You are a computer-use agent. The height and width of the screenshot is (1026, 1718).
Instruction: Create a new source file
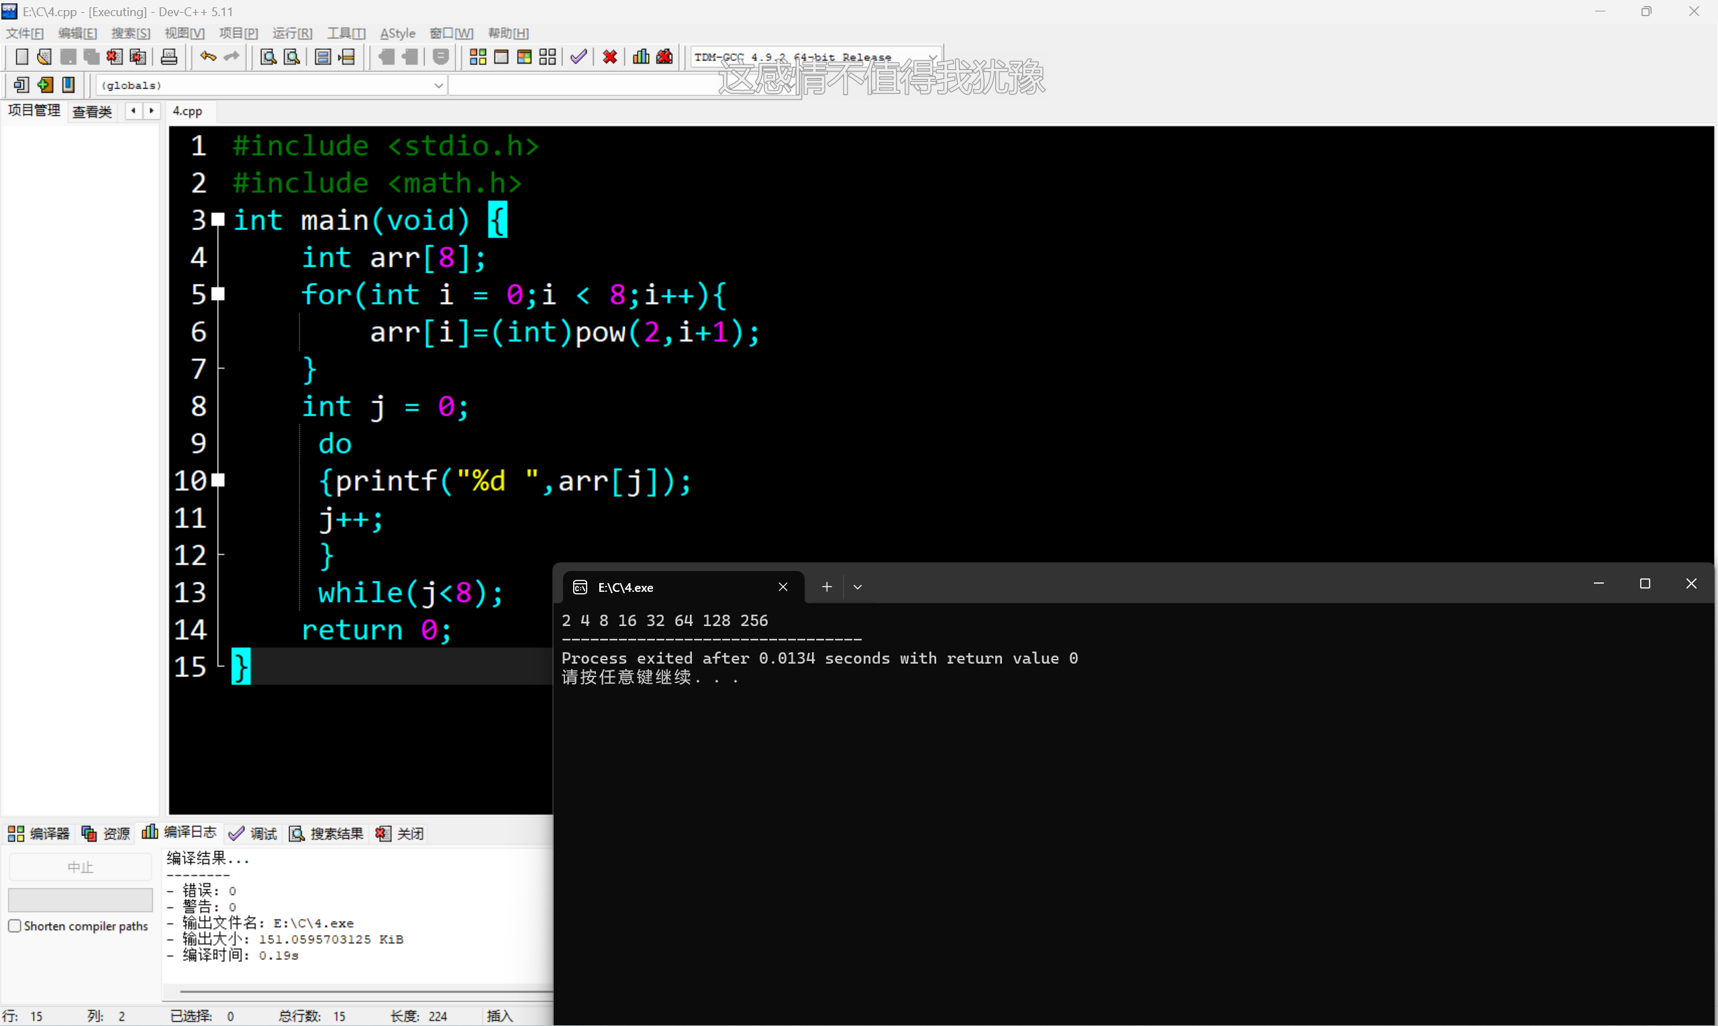[x=21, y=56]
